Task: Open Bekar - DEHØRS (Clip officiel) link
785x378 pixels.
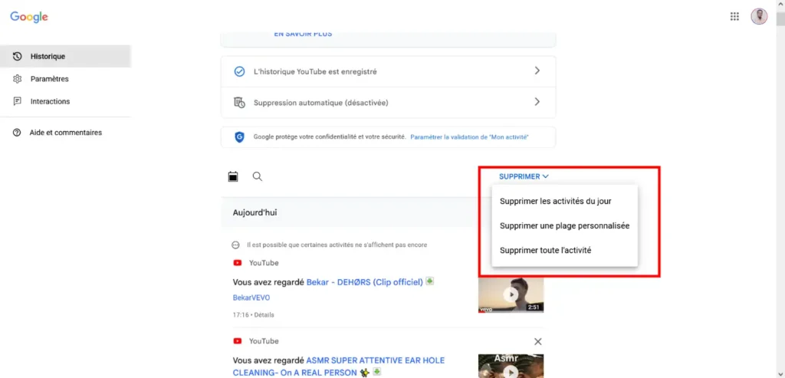Action: (364, 282)
